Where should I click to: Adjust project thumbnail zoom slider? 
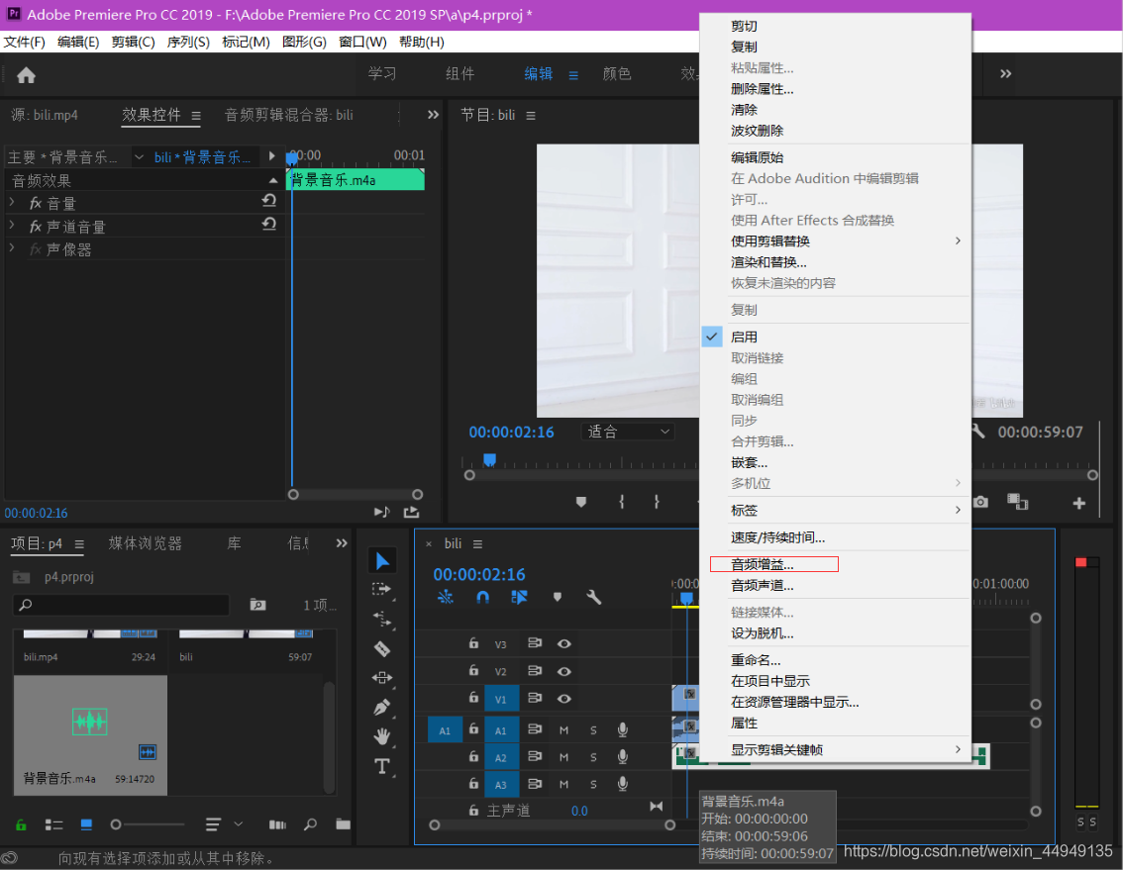click(x=115, y=824)
